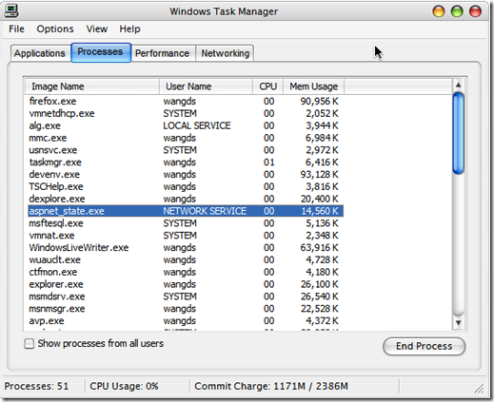
Task: Select the msnmsgr.exe process
Action: (186, 309)
